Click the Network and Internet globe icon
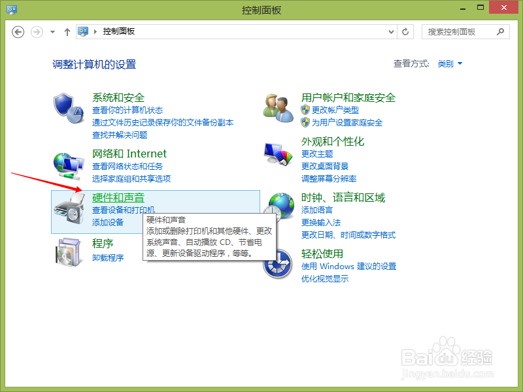 coord(69,166)
